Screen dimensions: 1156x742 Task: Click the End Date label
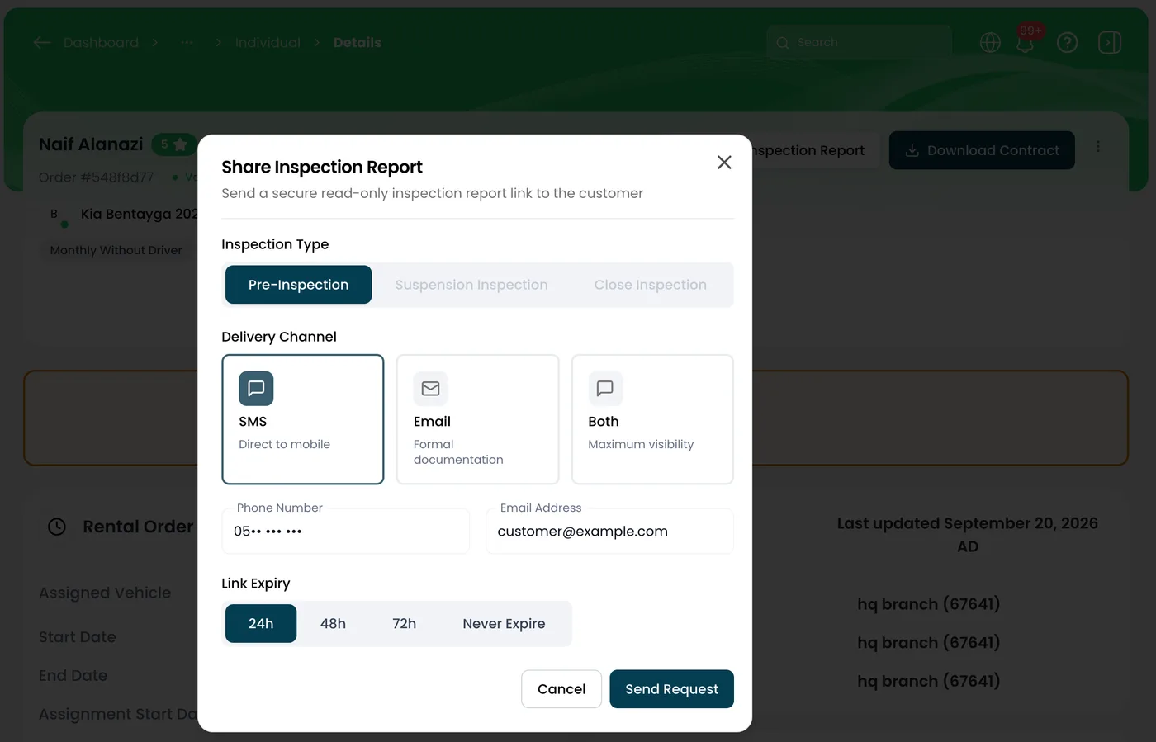[x=73, y=676]
